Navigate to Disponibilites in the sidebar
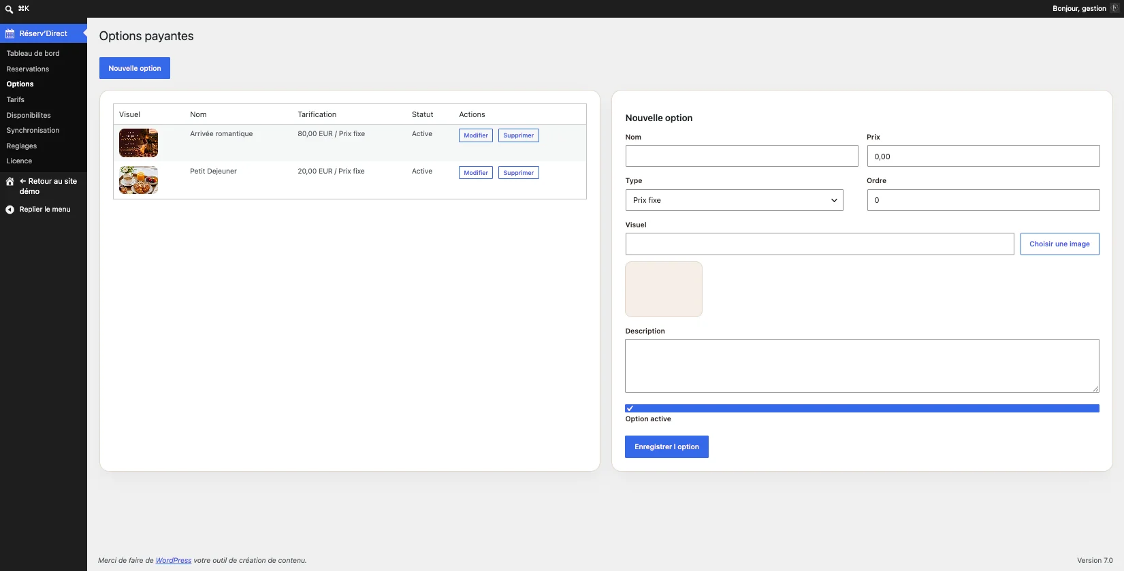 coord(29,115)
